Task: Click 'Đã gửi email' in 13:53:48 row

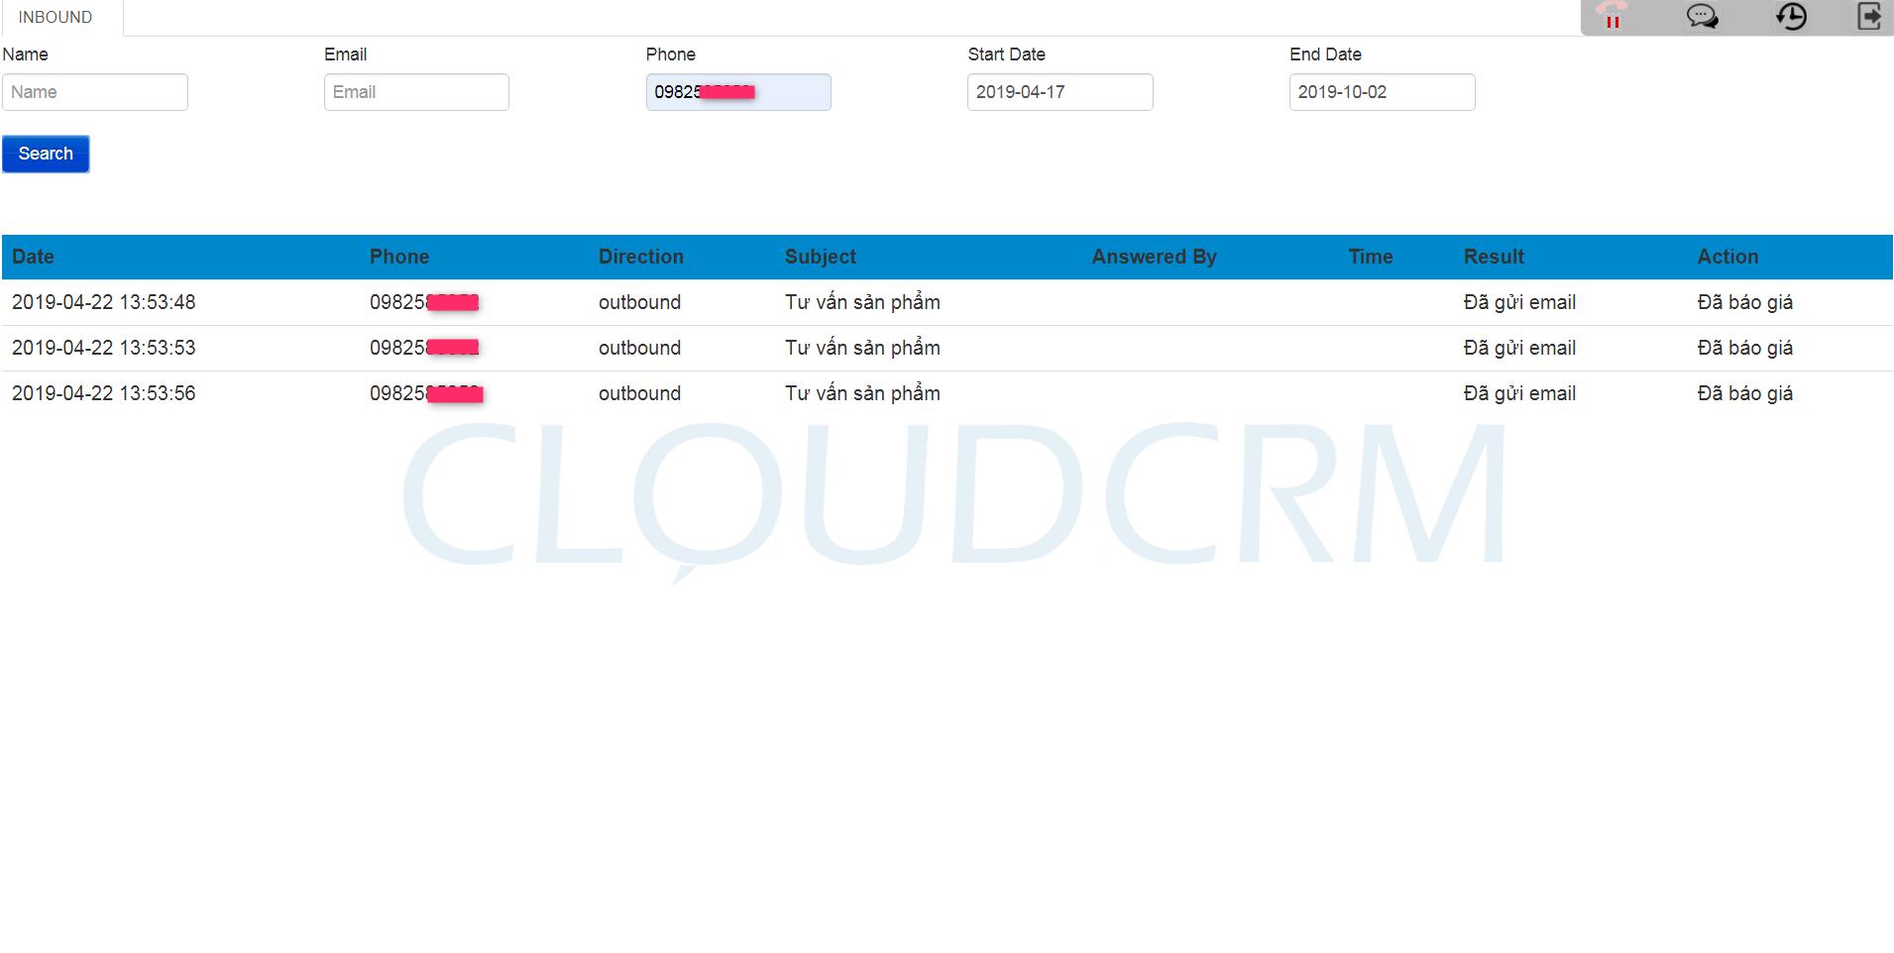Action: (1519, 302)
